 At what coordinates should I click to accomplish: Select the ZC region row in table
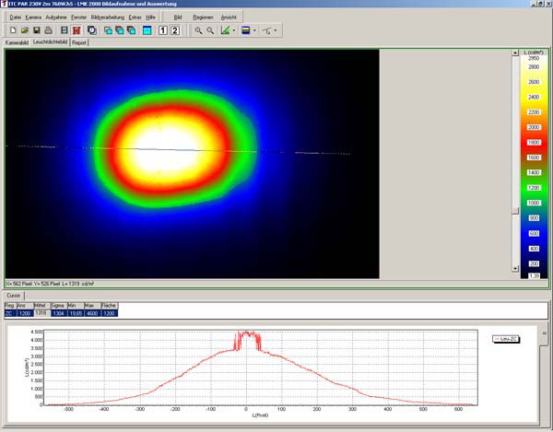(10, 313)
